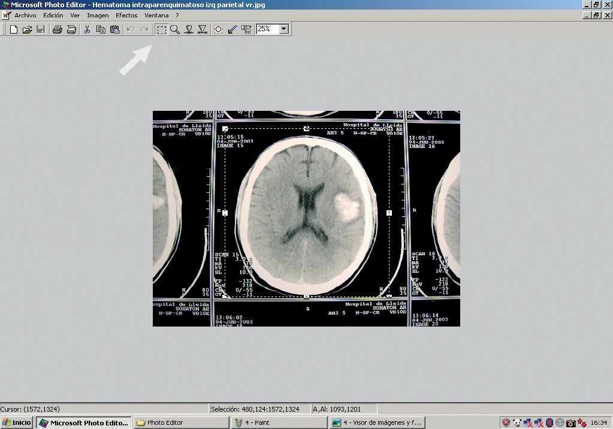Click the Inicio start button
The image size is (613, 429).
[x=17, y=422]
